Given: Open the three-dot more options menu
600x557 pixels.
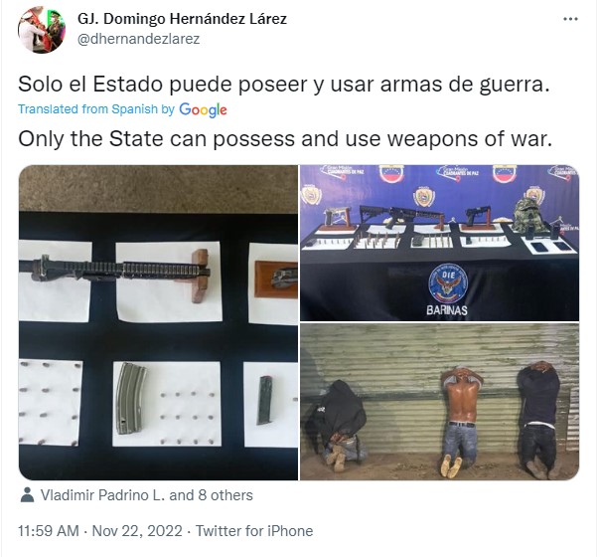Looking at the screenshot, I should click(570, 19).
